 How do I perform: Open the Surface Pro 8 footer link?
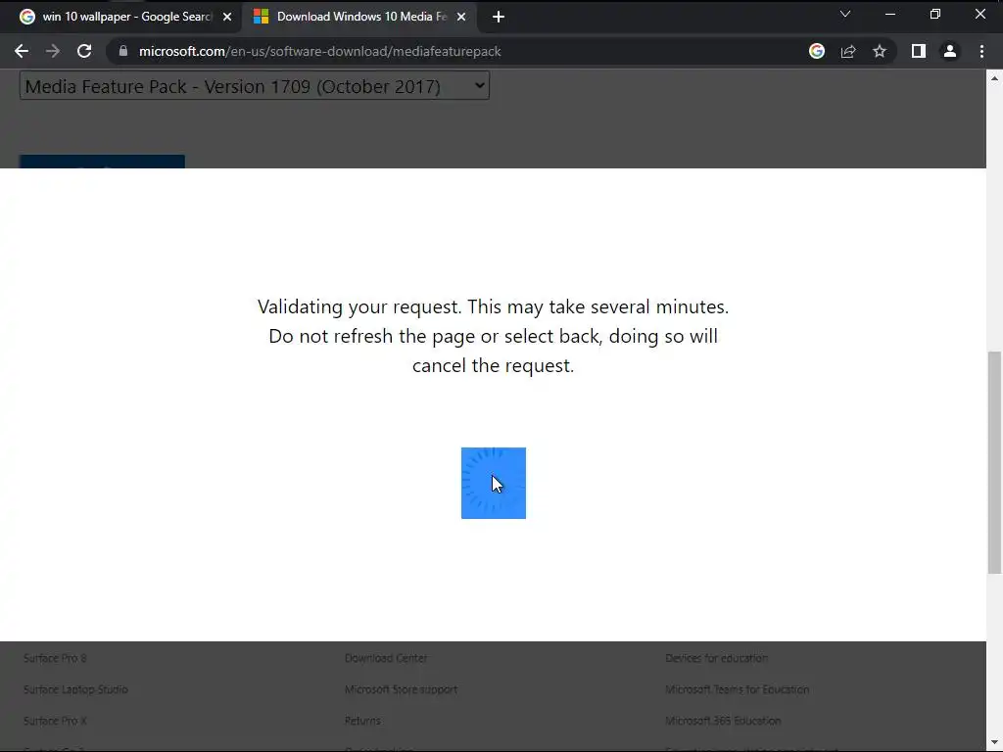[55, 658]
